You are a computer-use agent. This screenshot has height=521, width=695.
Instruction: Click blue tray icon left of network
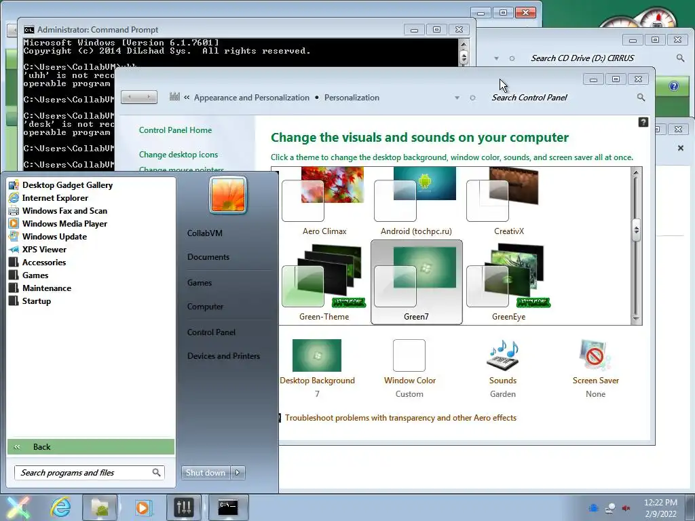tap(594, 508)
